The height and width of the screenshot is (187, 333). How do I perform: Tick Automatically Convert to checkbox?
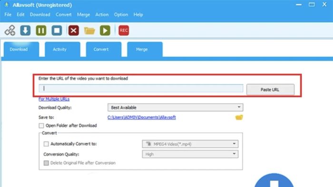click(x=46, y=144)
